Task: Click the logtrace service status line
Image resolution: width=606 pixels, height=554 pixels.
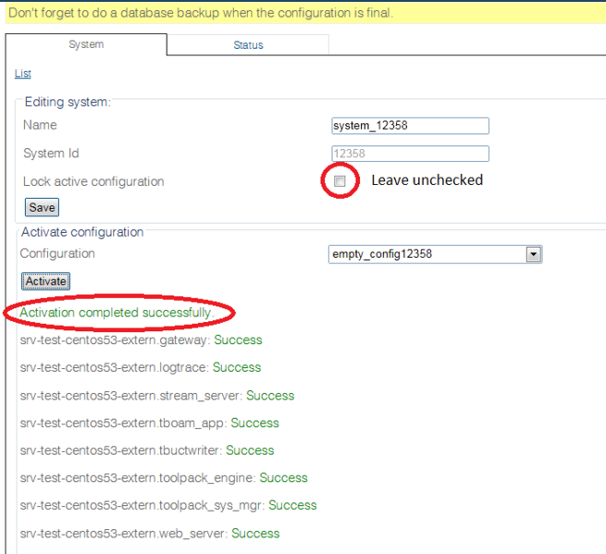Action: tap(141, 367)
